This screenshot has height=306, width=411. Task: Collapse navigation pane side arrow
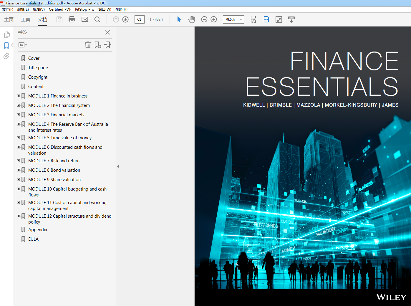[118, 166]
